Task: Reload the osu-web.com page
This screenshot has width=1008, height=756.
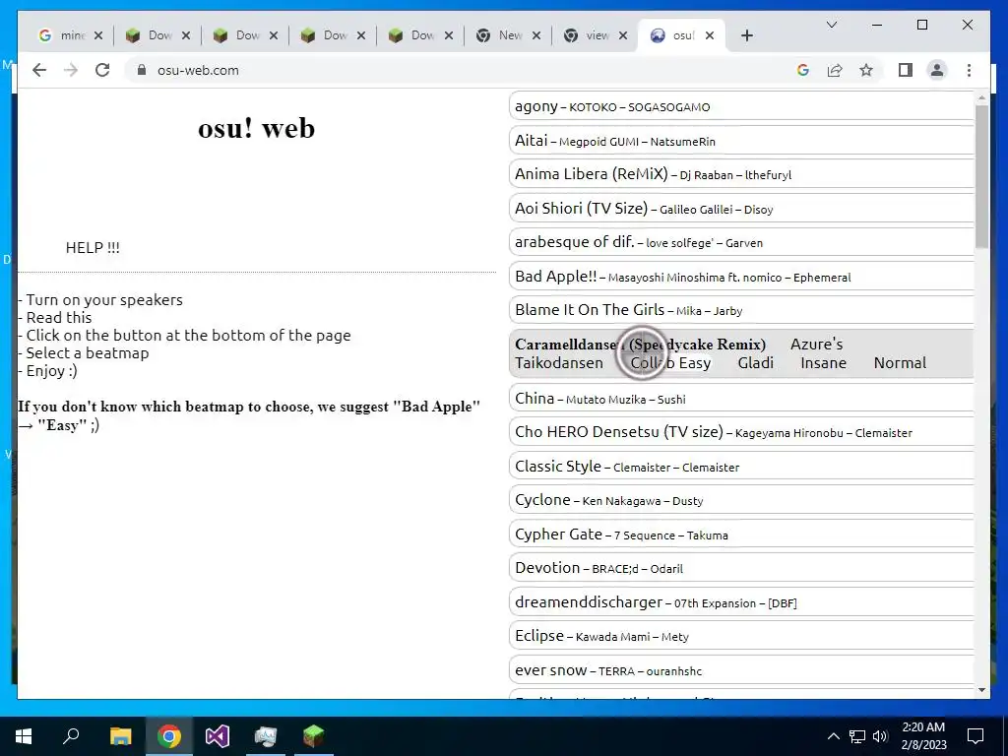Action: [x=102, y=70]
